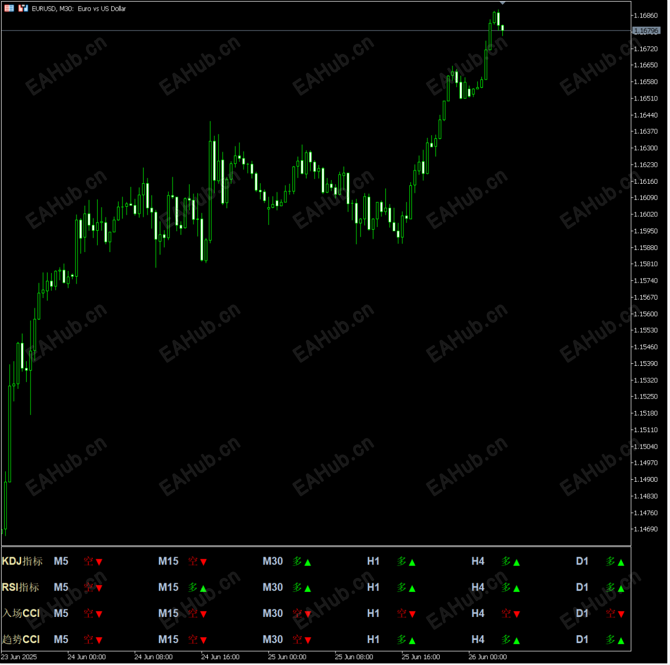Click the M30 label in the RSI row
The height and width of the screenshot is (665, 670).
(x=272, y=588)
